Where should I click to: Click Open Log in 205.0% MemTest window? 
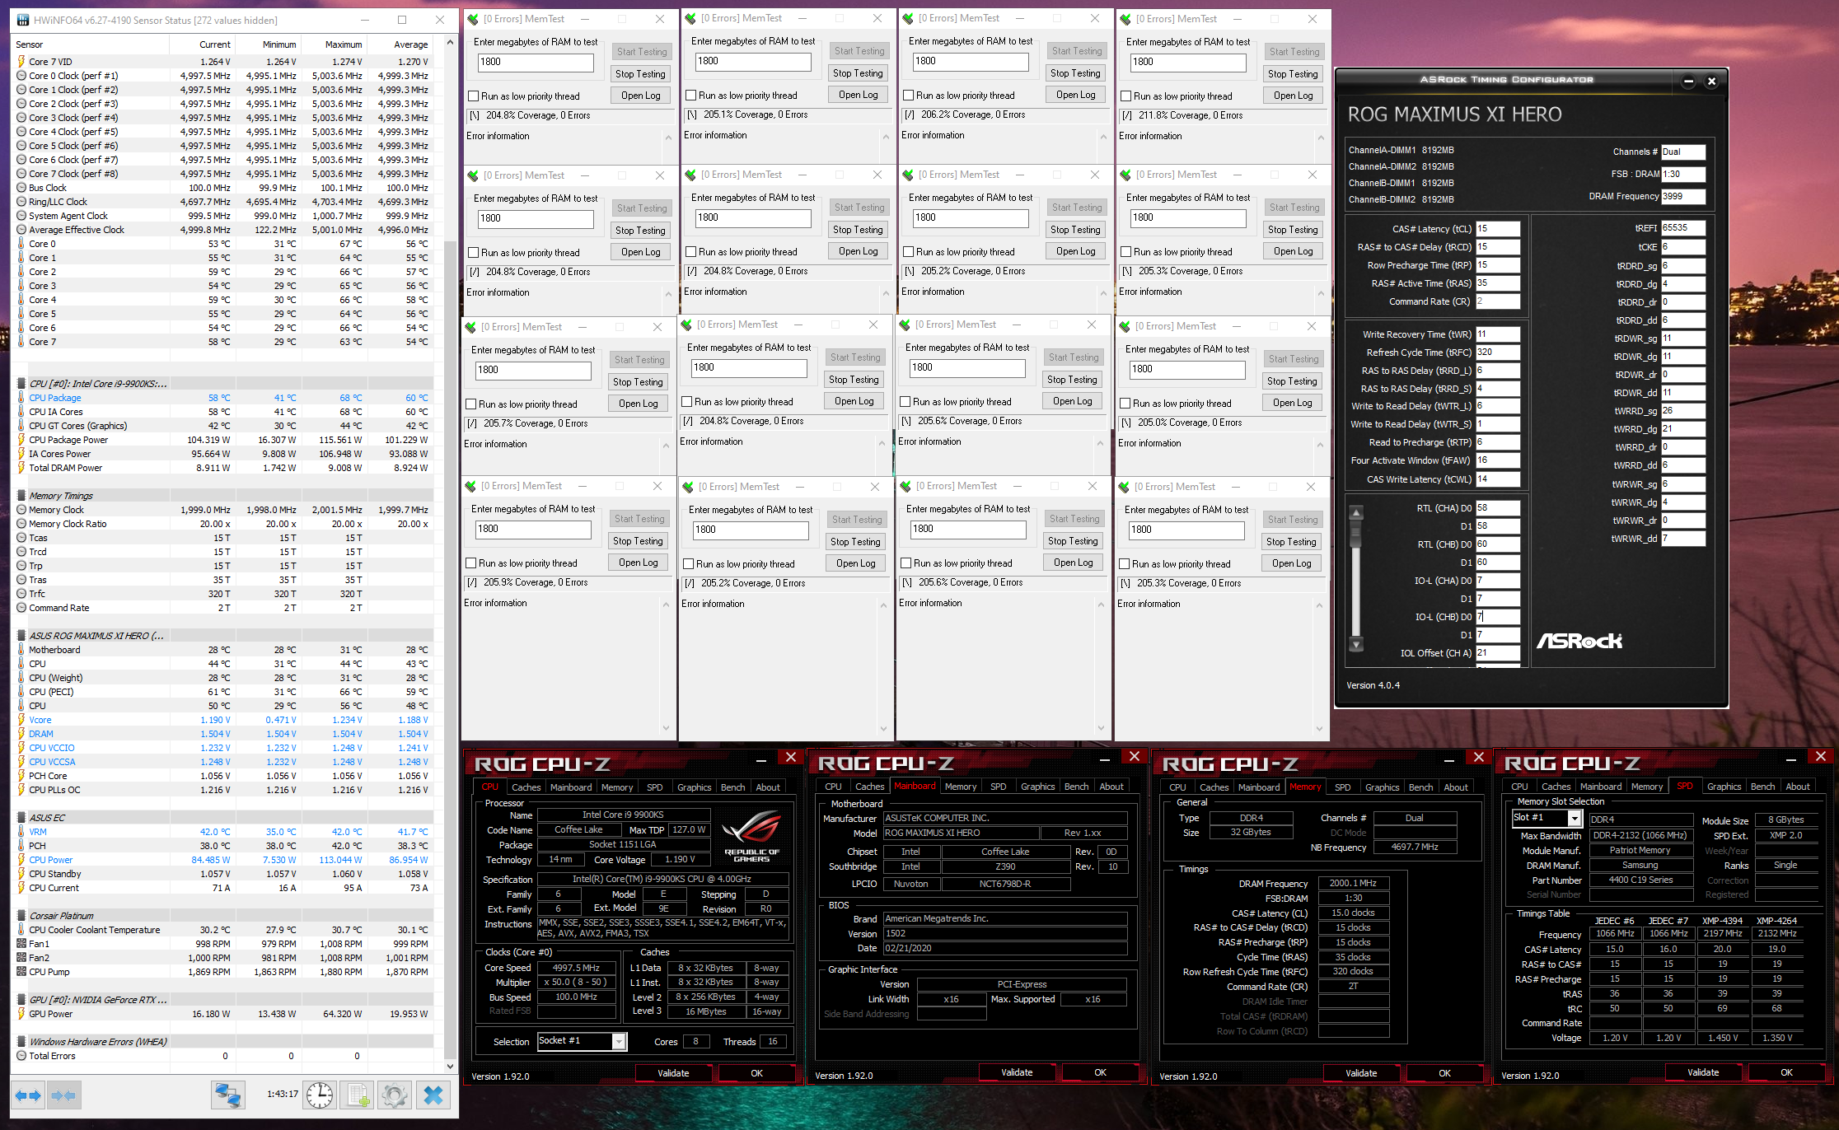1291,403
